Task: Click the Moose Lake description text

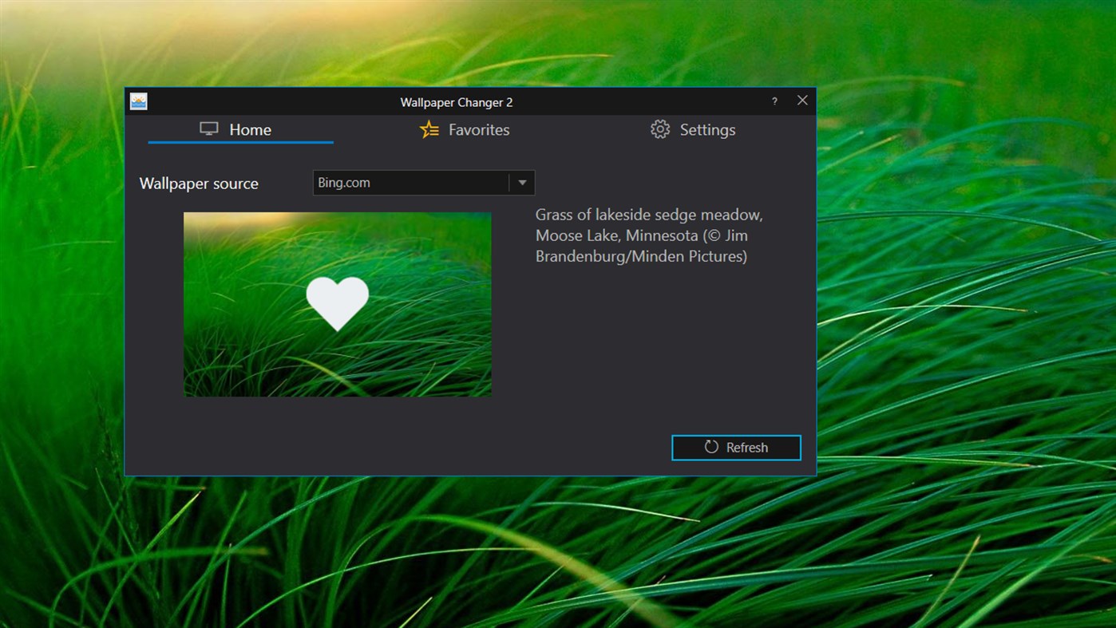Action: tap(648, 235)
